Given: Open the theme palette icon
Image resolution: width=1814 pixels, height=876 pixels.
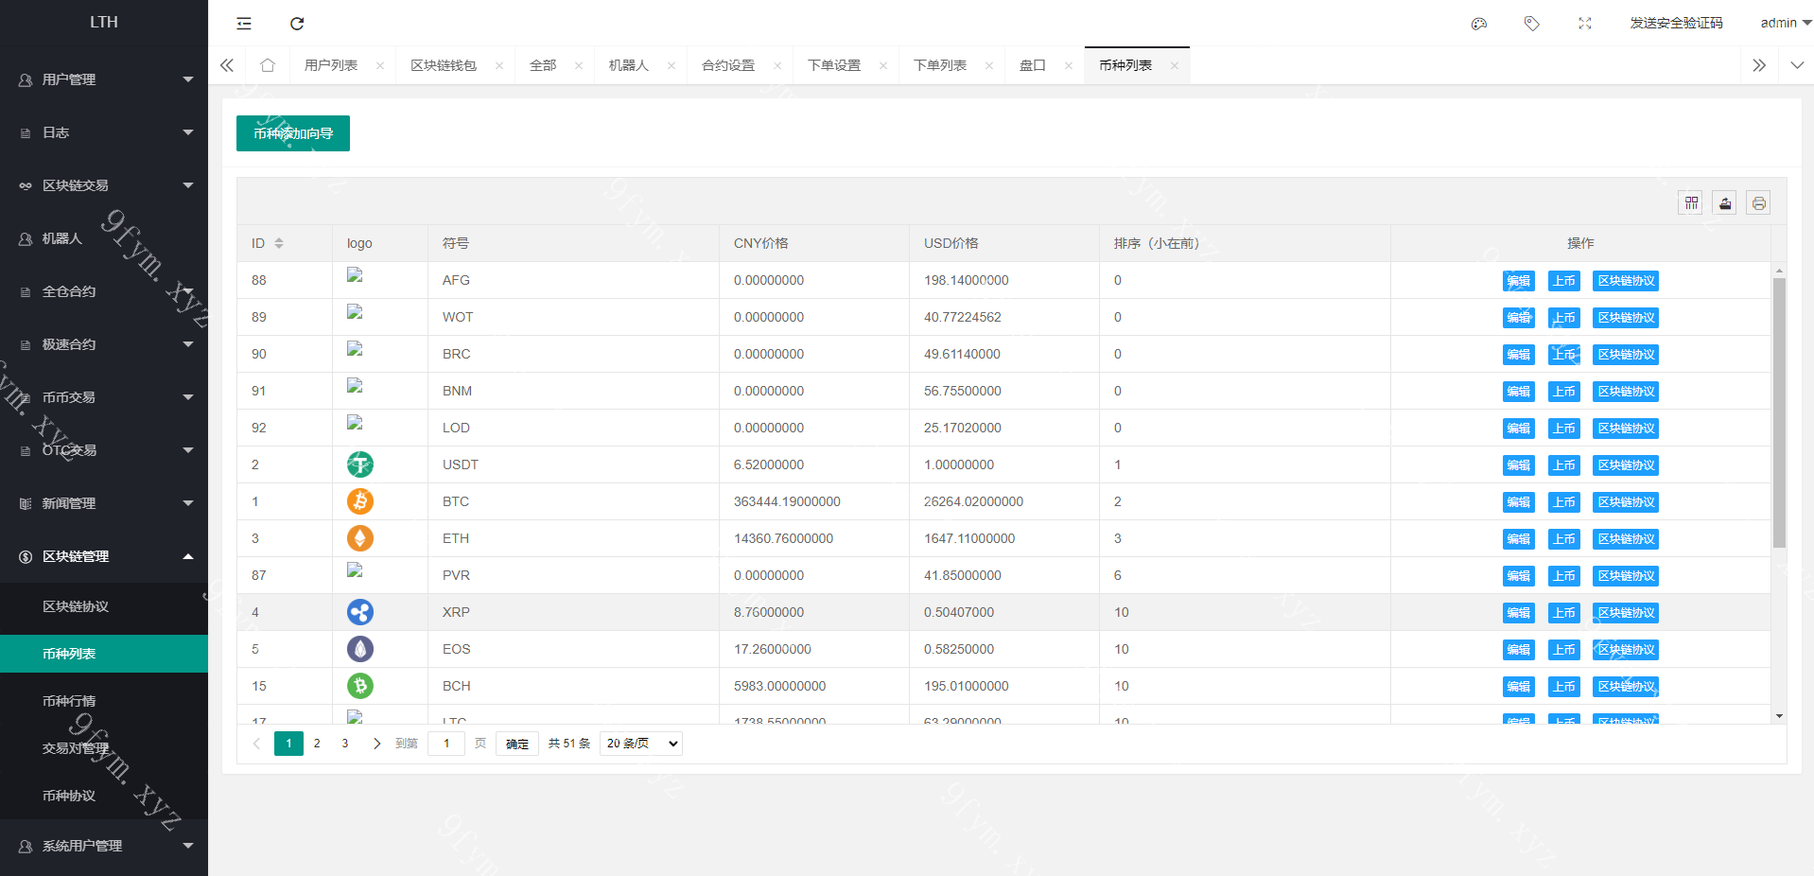Looking at the screenshot, I should [1479, 24].
